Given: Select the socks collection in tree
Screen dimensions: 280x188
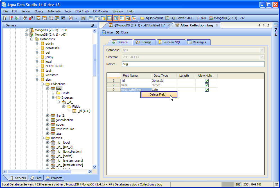Looking at the screenshot, I should (x=60, y=124).
